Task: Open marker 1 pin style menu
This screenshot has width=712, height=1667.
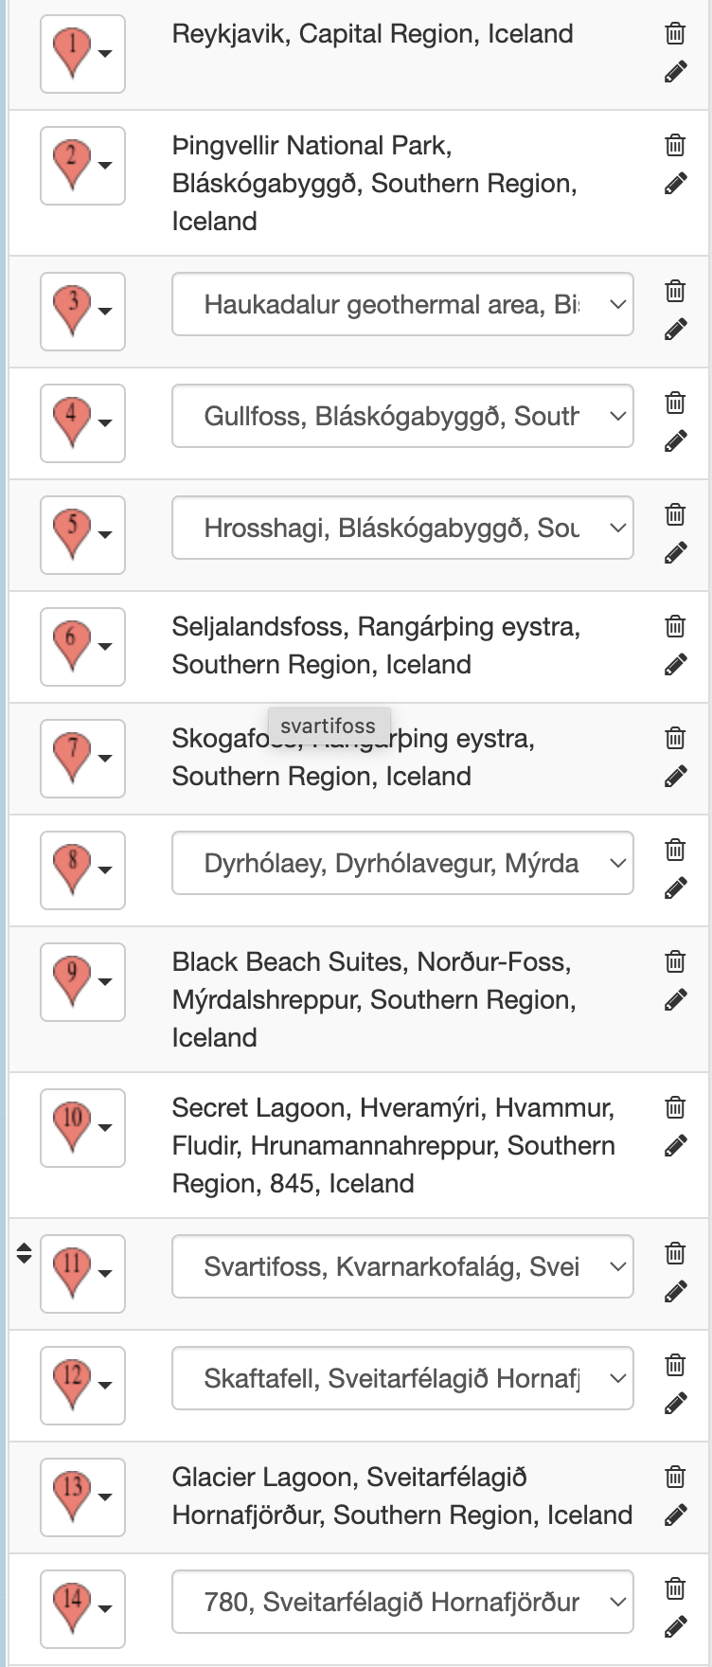Action: pyautogui.click(x=82, y=54)
